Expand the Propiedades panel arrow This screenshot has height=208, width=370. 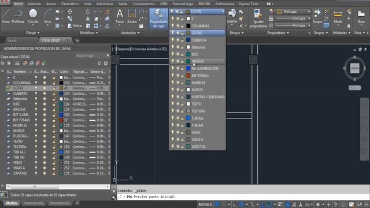point(288,33)
